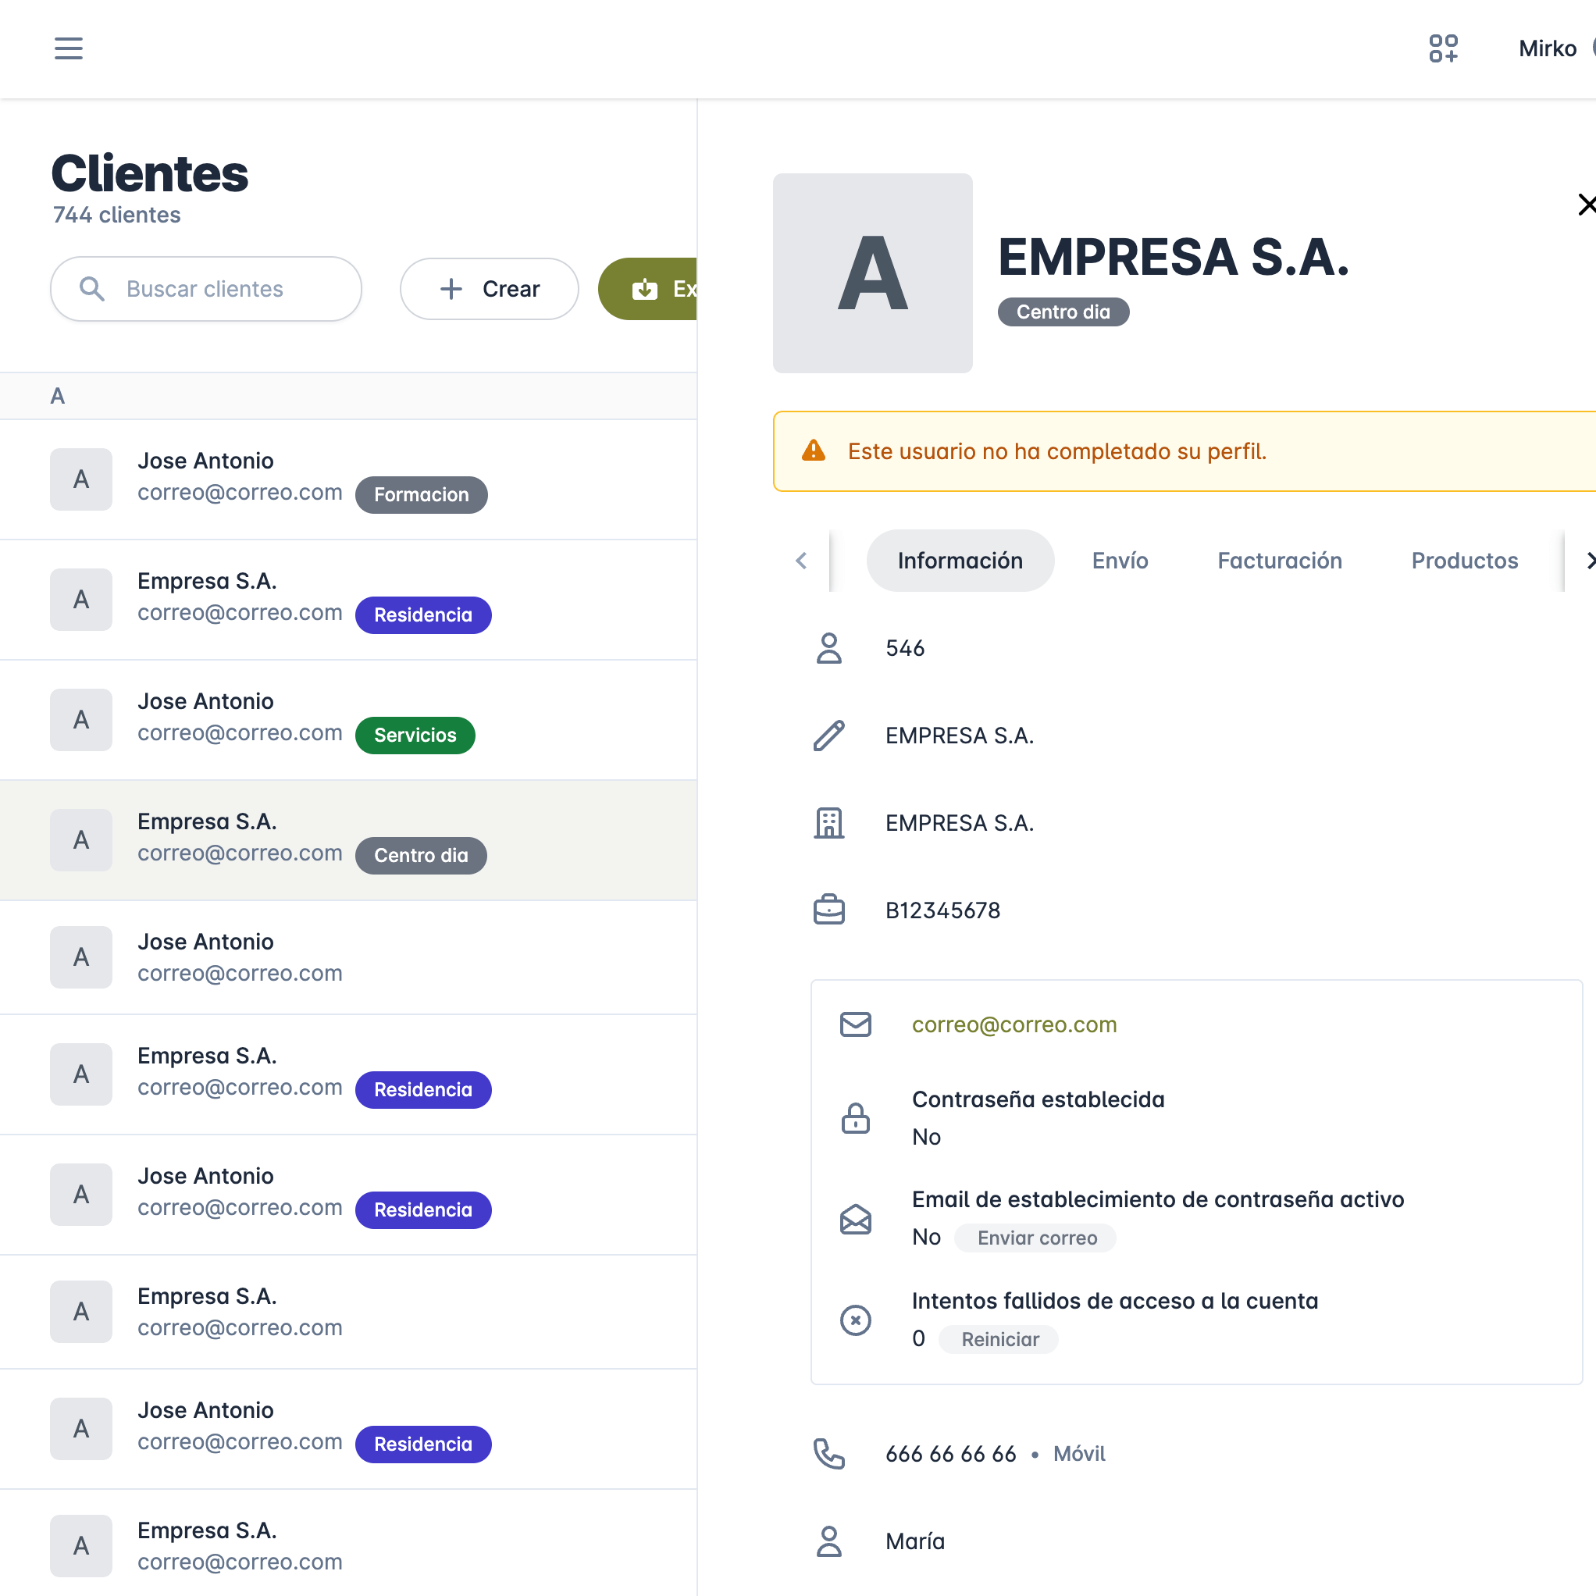Viewport: 1596px width, 1596px height.
Task: Click the pencil edit icon next to EMPRESA S.A.
Action: pyautogui.click(x=828, y=736)
